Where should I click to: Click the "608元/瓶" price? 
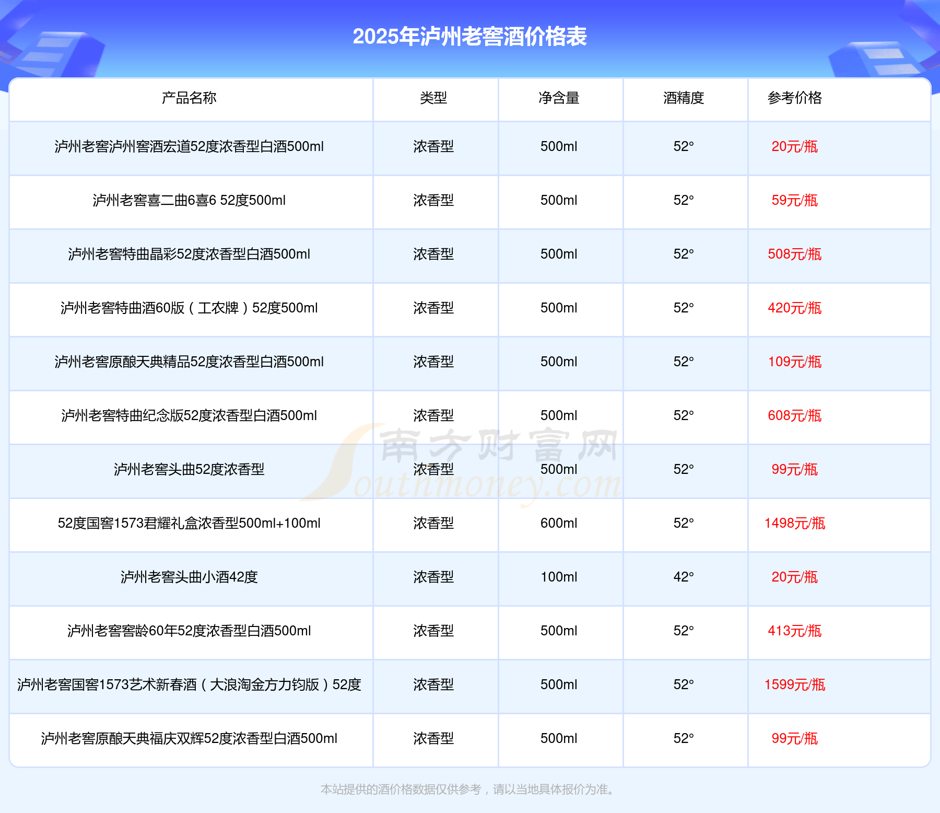click(x=795, y=416)
